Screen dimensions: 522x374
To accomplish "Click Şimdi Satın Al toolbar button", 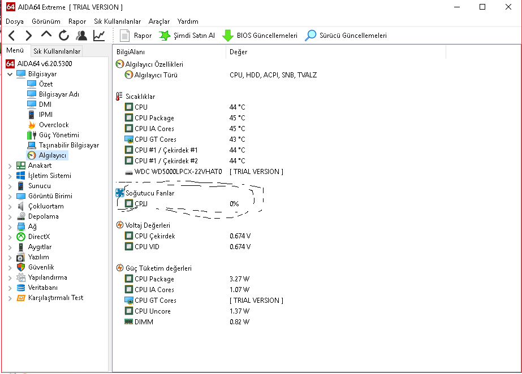I will (187, 36).
